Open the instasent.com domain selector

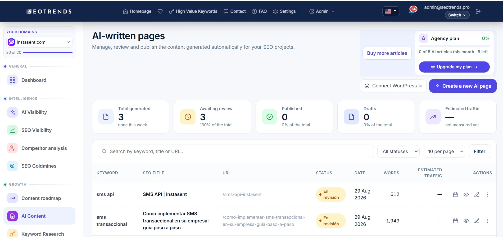click(x=39, y=42)
